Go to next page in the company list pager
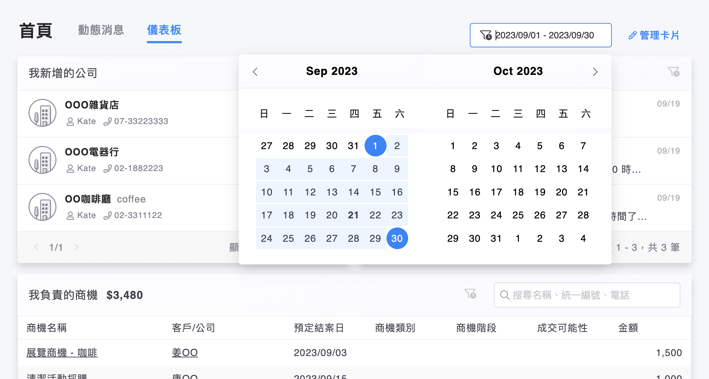 pyautogui.click(x=77, y=247)
